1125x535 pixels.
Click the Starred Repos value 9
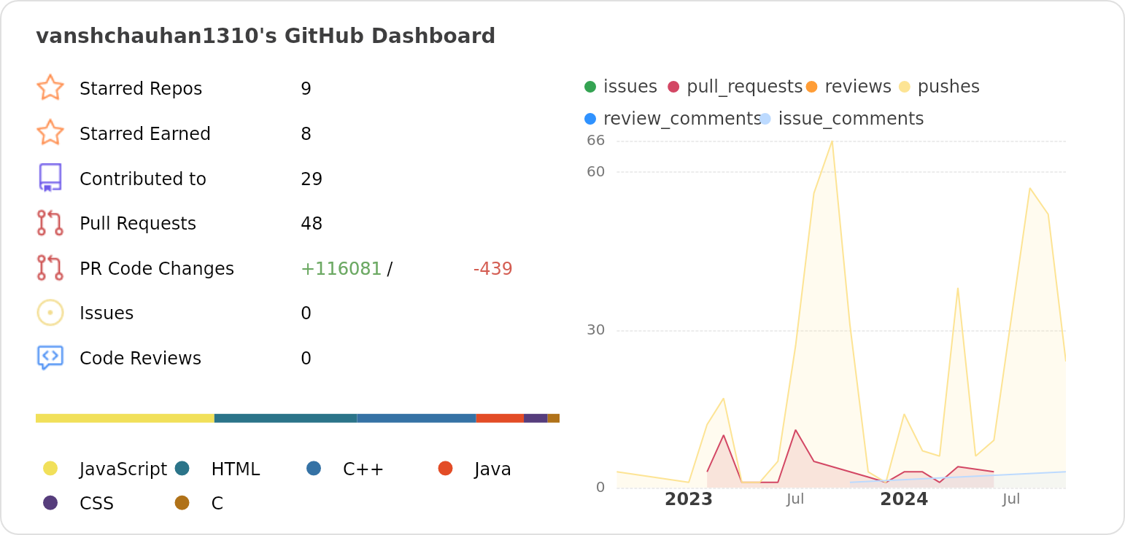[306, 89]
